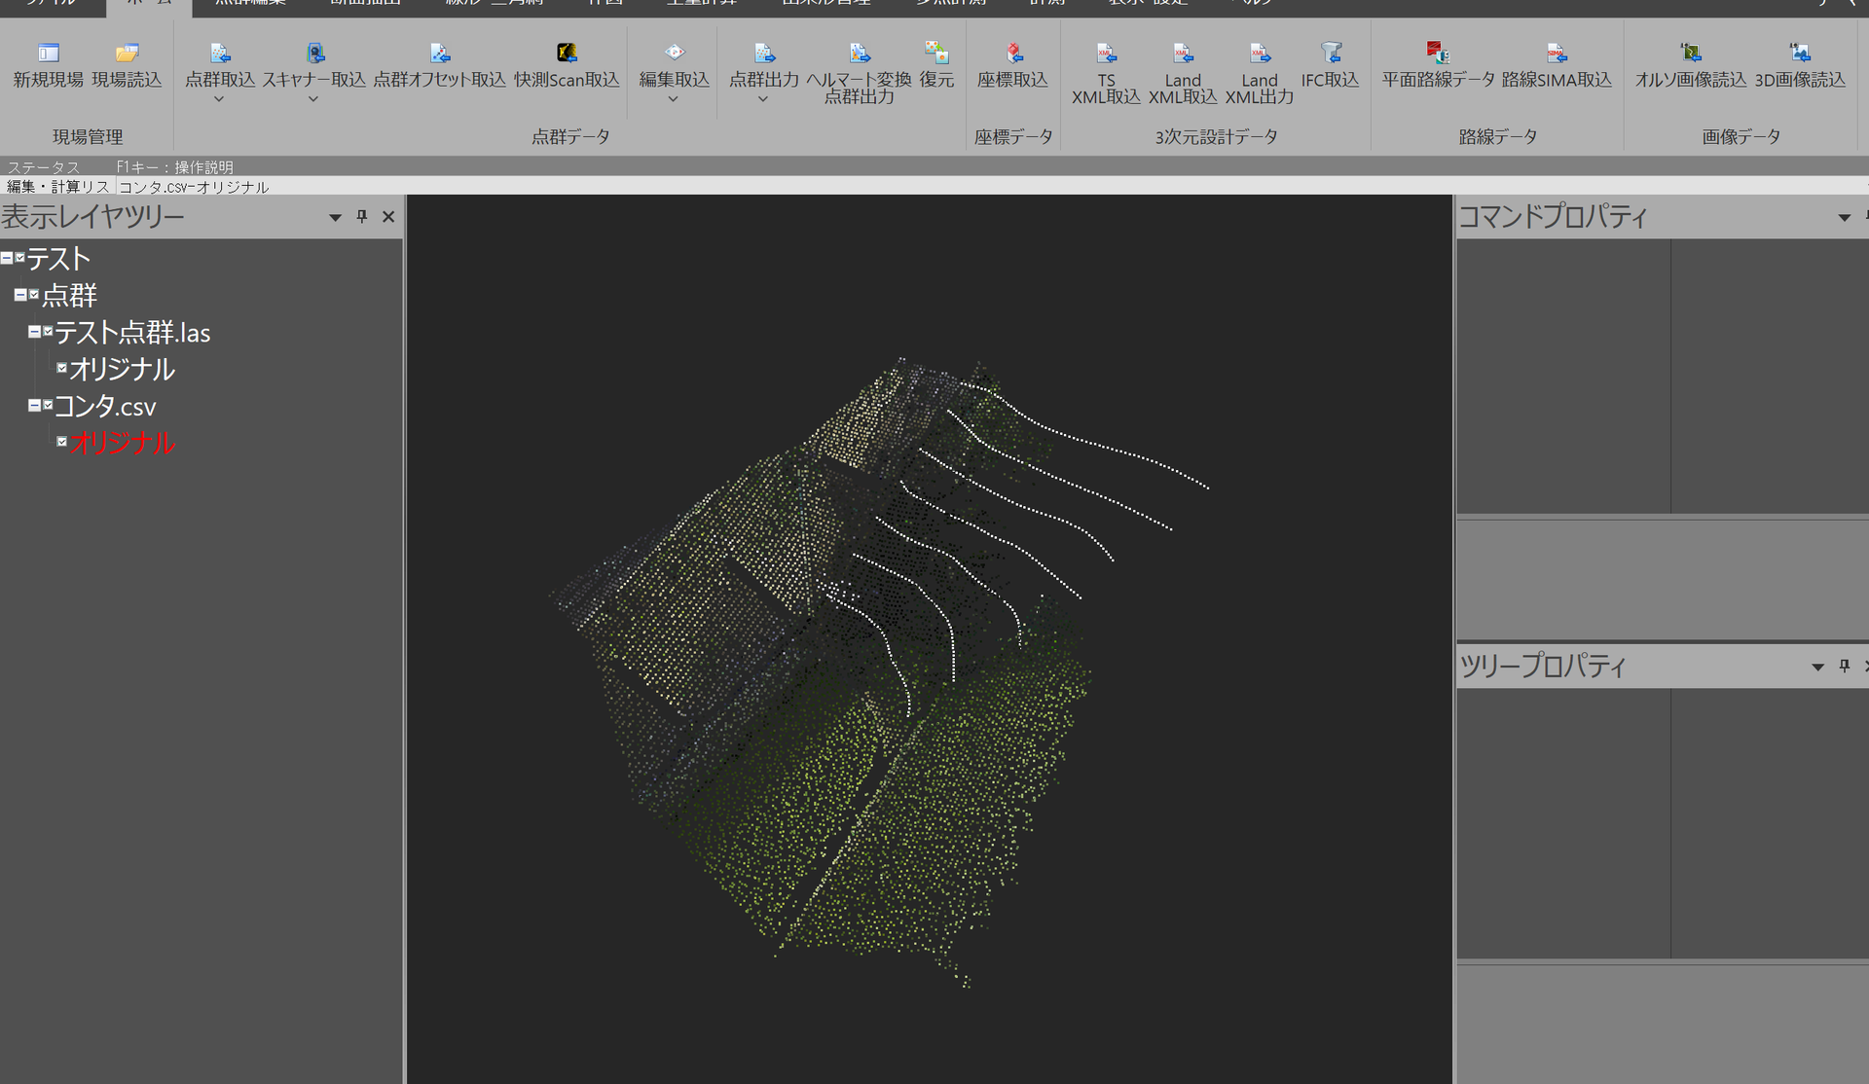Load ortho image with オルソ画像読込
1869x1084 pixels.
coord(1691,65)
